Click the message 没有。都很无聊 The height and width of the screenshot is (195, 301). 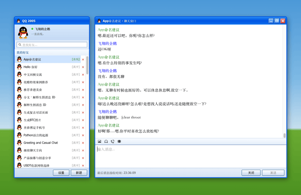111,77
